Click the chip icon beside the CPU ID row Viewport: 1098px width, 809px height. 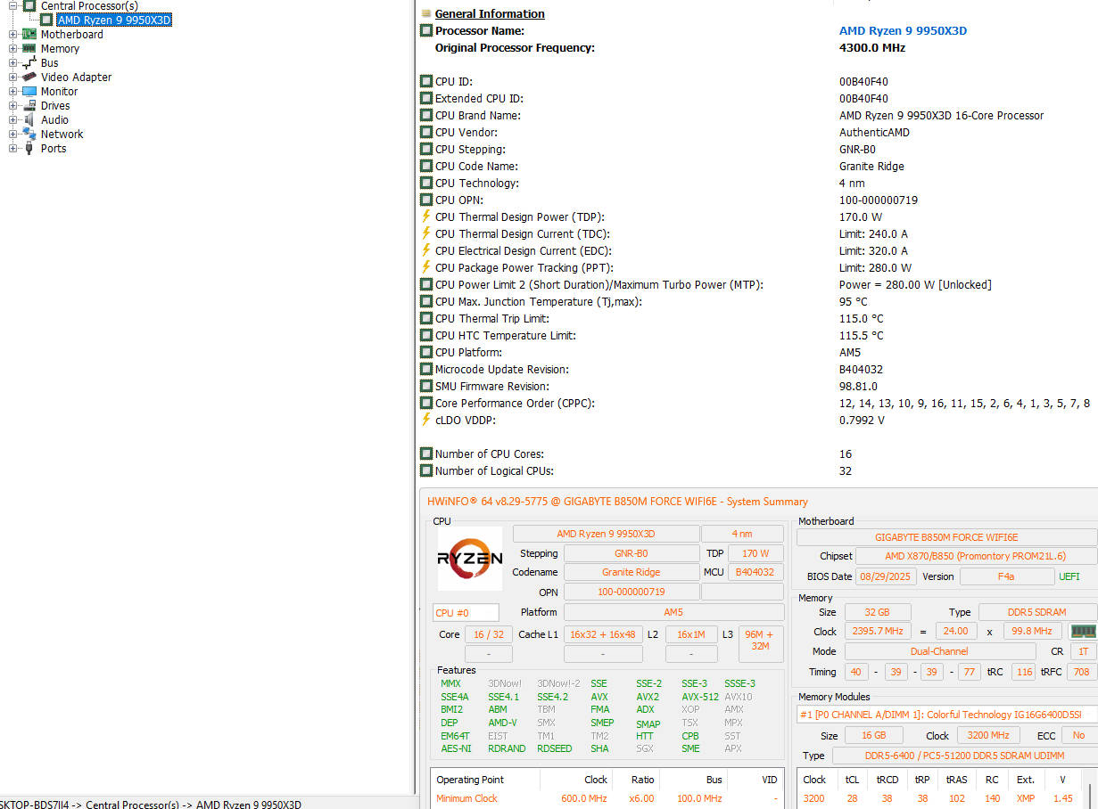[426, 82]
